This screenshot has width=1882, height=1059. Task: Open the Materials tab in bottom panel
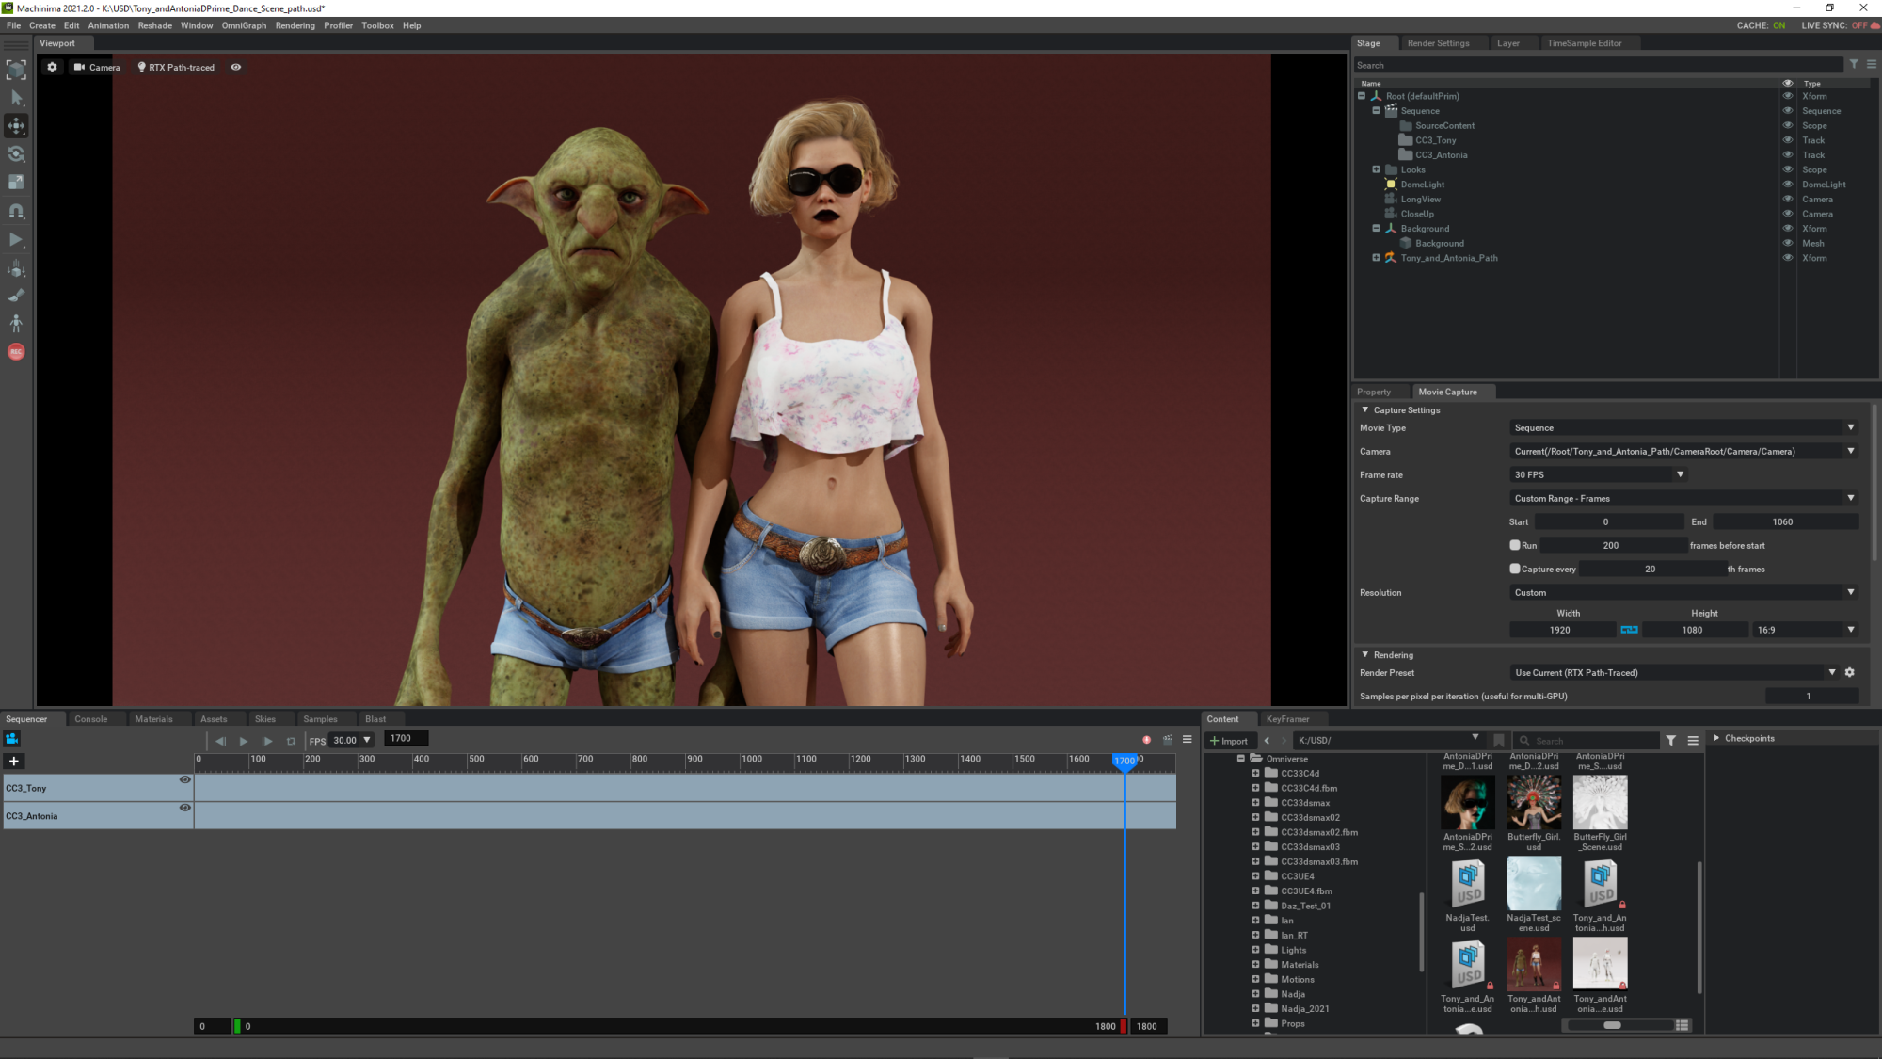(x=153, y=719)
